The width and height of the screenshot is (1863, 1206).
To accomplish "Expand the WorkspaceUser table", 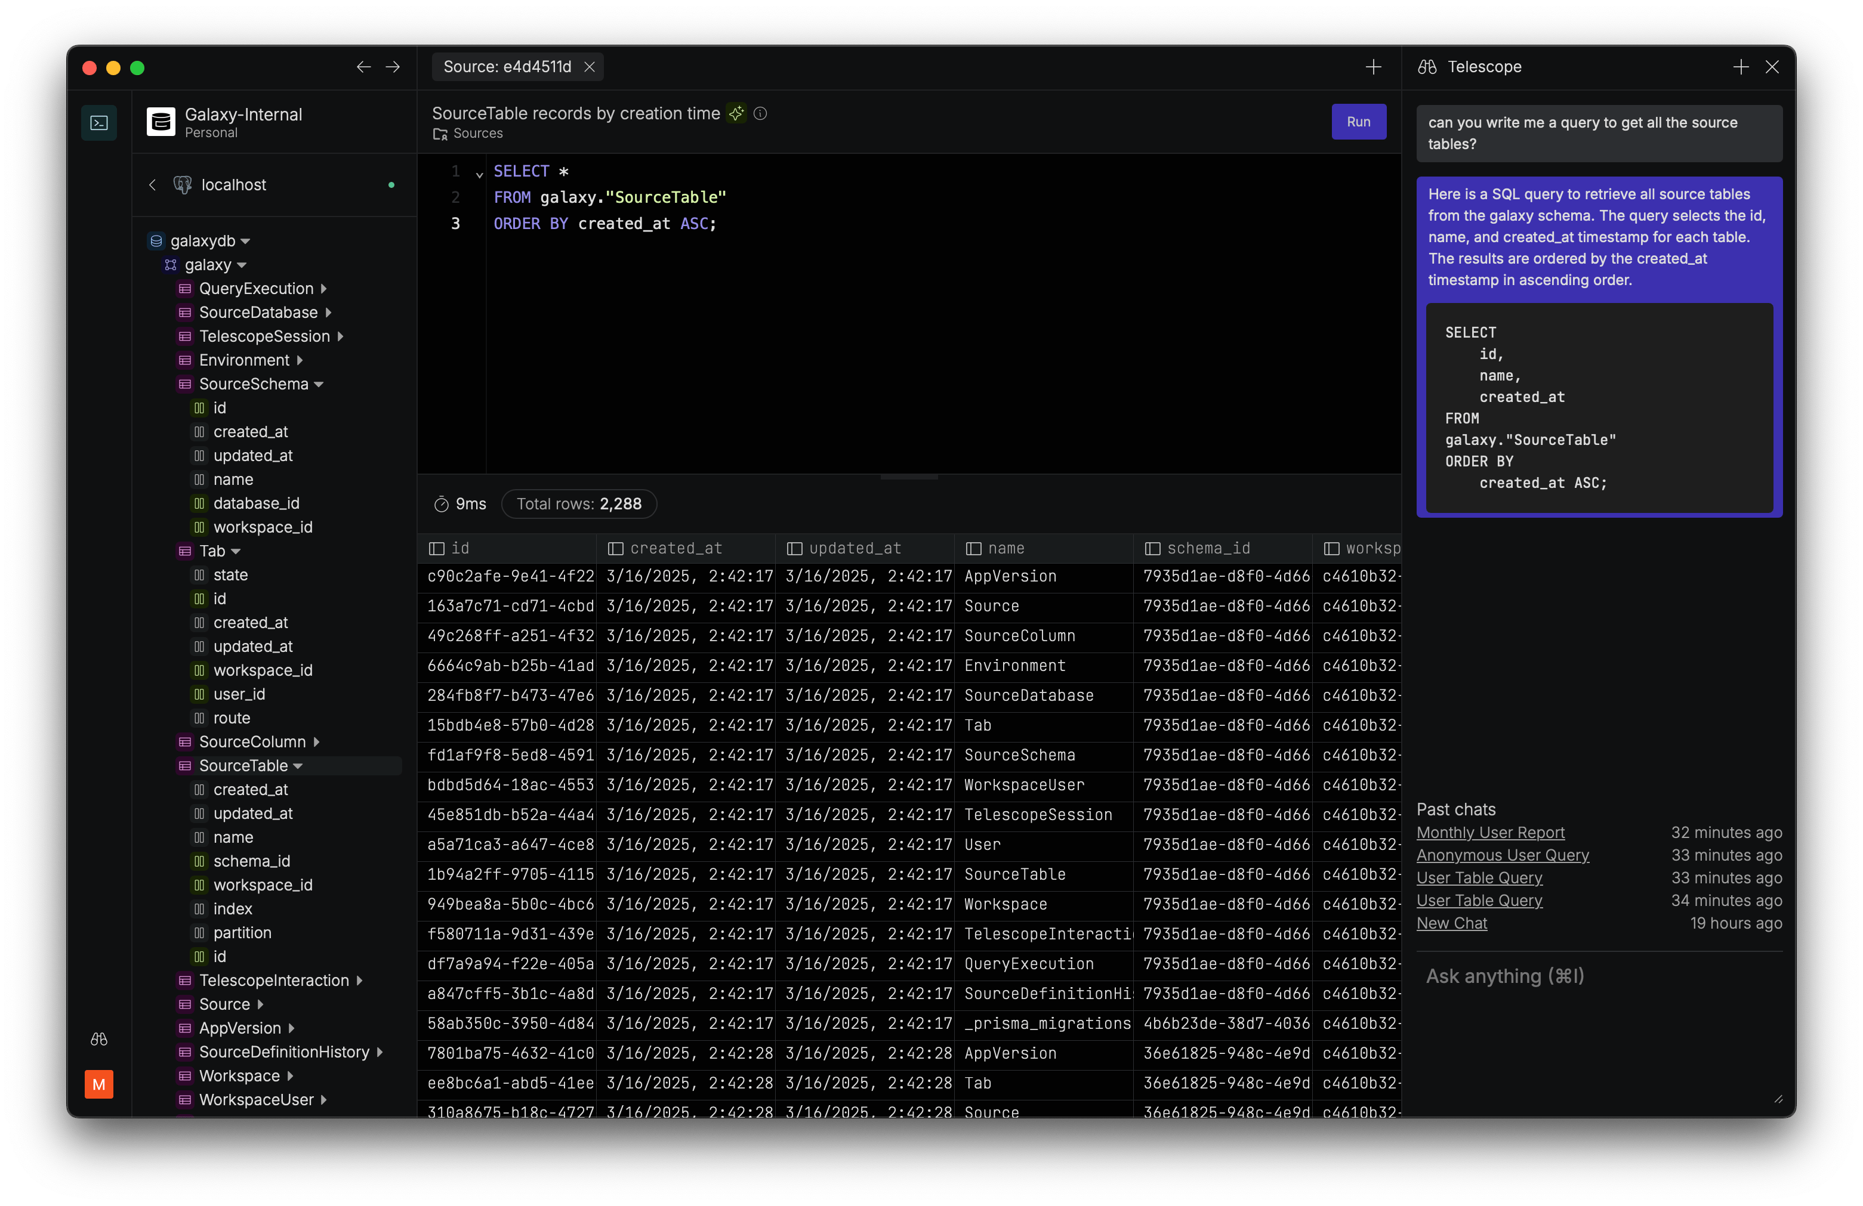I will pos(324,1100).
